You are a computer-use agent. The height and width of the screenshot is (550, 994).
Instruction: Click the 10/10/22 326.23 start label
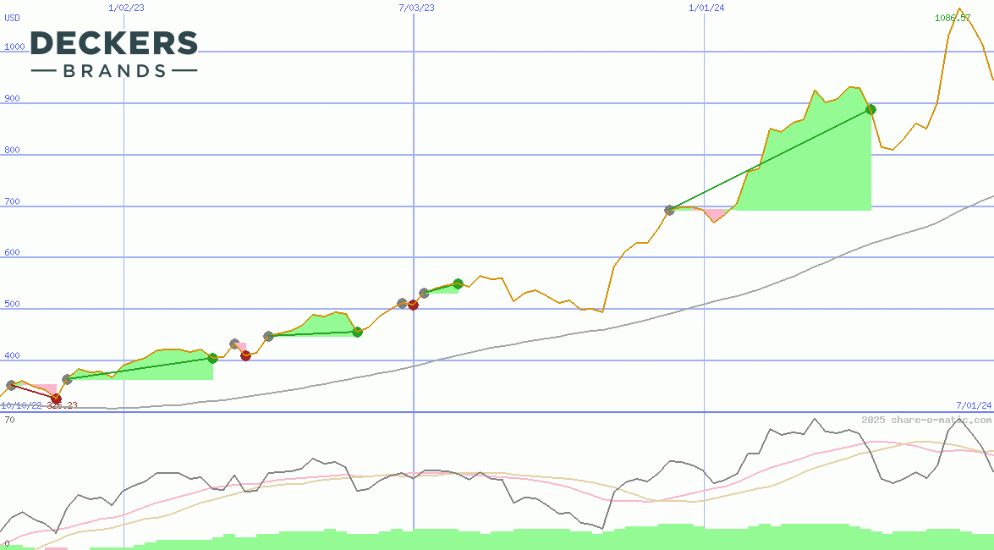click(39, 405)
